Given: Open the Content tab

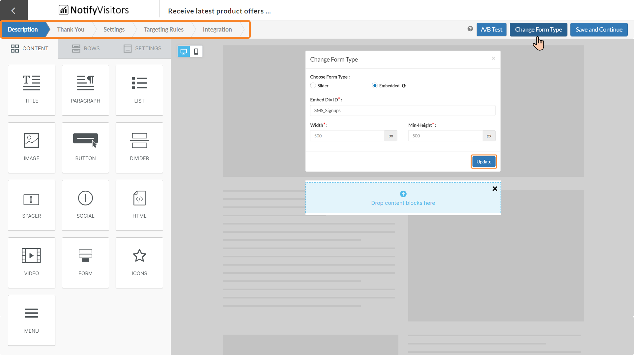Looking at the screenshot, I should coord(29,48).
